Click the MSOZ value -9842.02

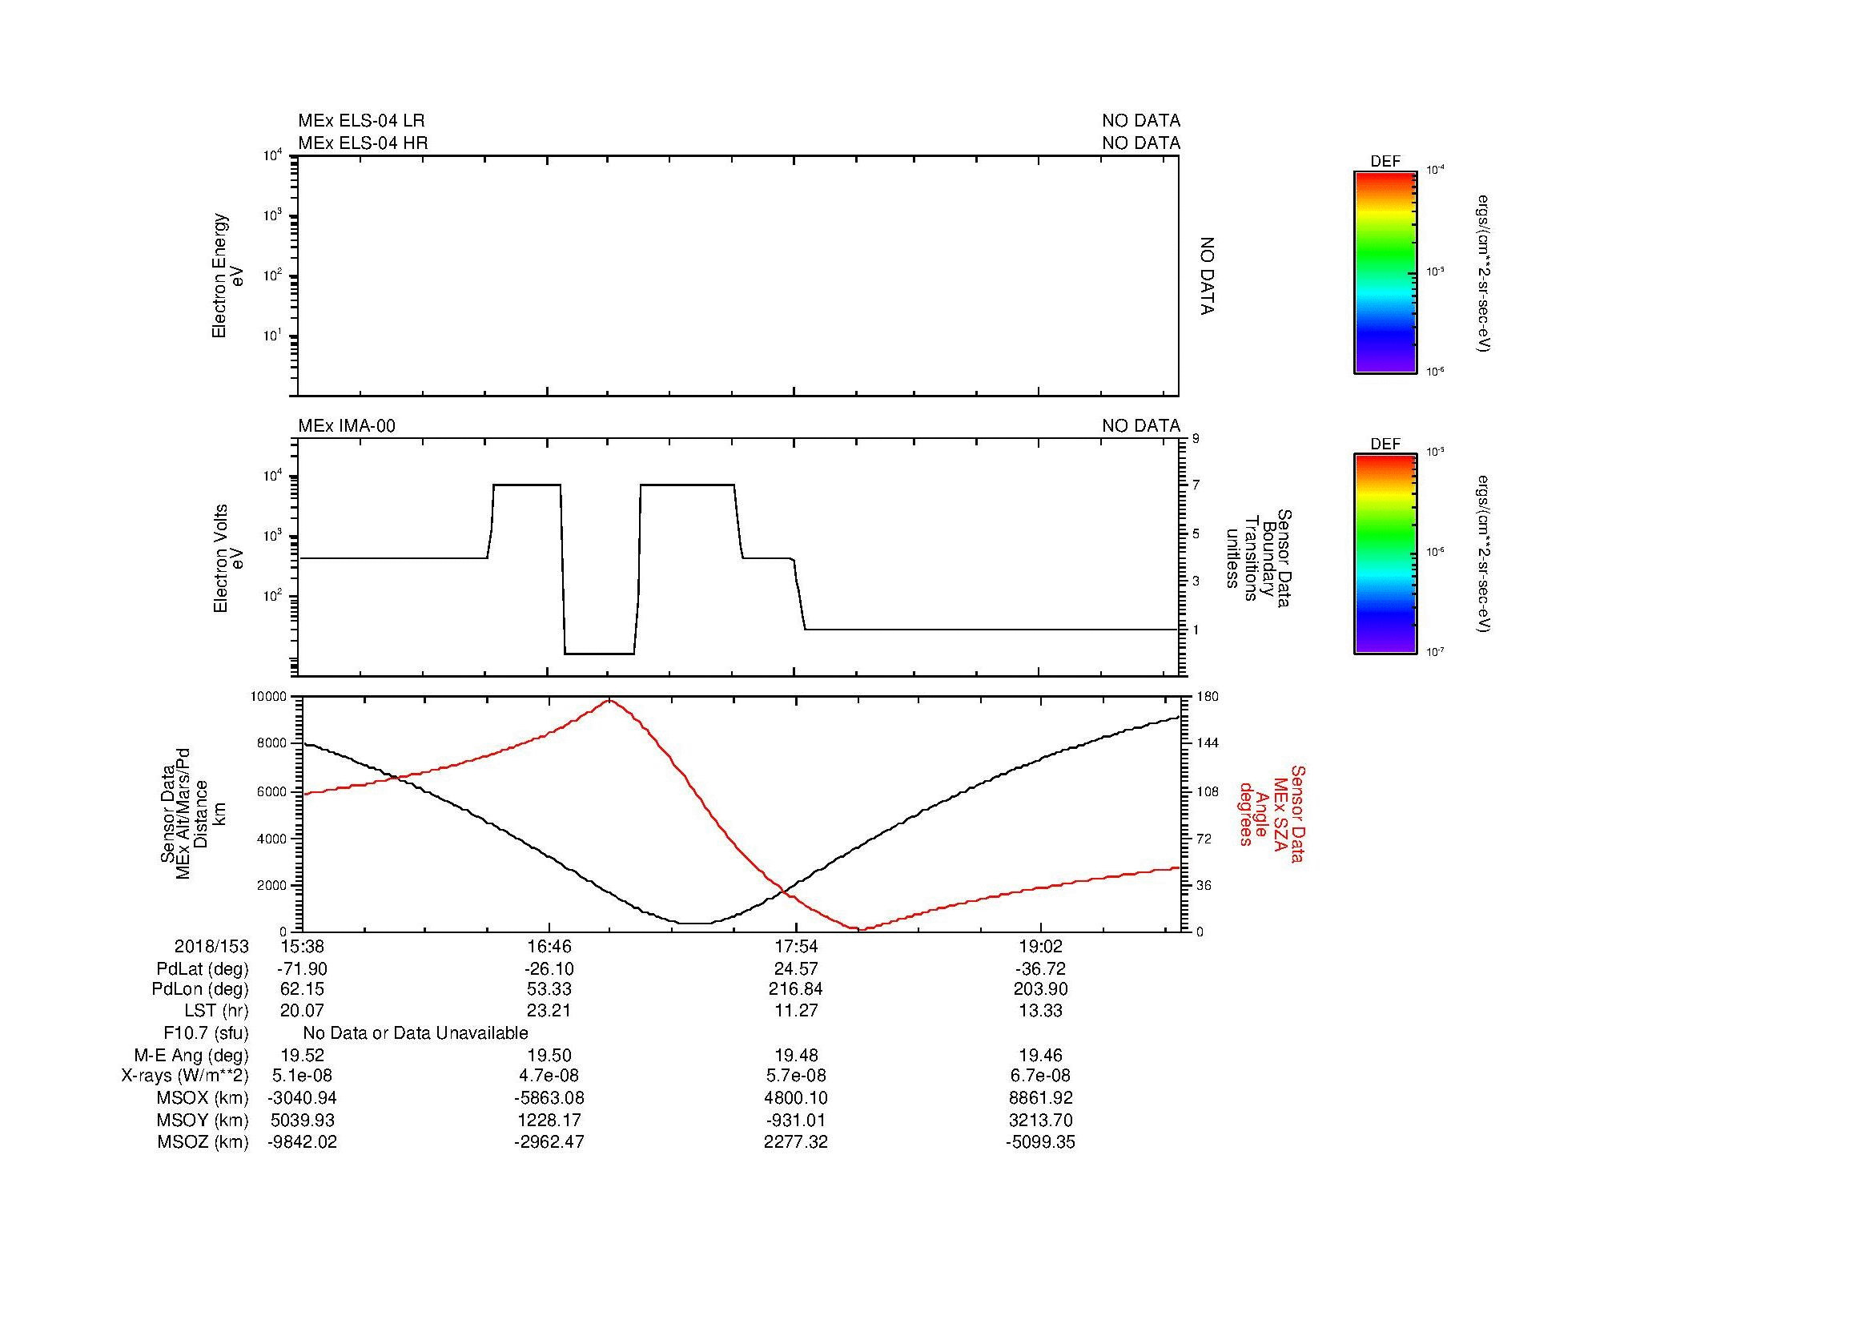coord(302,1142)
